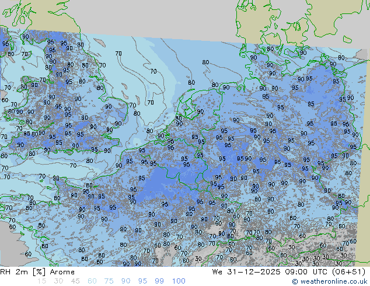The height and width of the screenshot is (286, 370).
Task: Click legend value 30
Action: point(58,281)
